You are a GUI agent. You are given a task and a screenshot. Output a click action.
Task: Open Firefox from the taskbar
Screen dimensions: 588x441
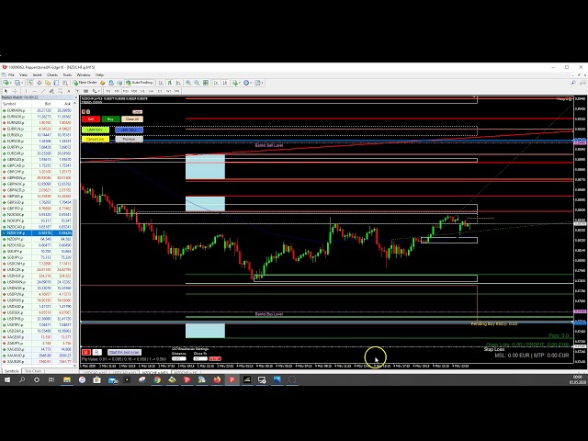(218, 379)
